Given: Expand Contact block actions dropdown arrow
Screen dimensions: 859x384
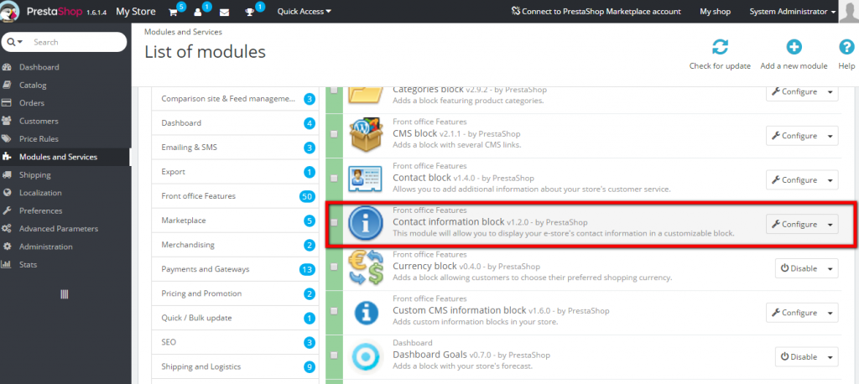Looking at the screenshot, I should 830,180.
